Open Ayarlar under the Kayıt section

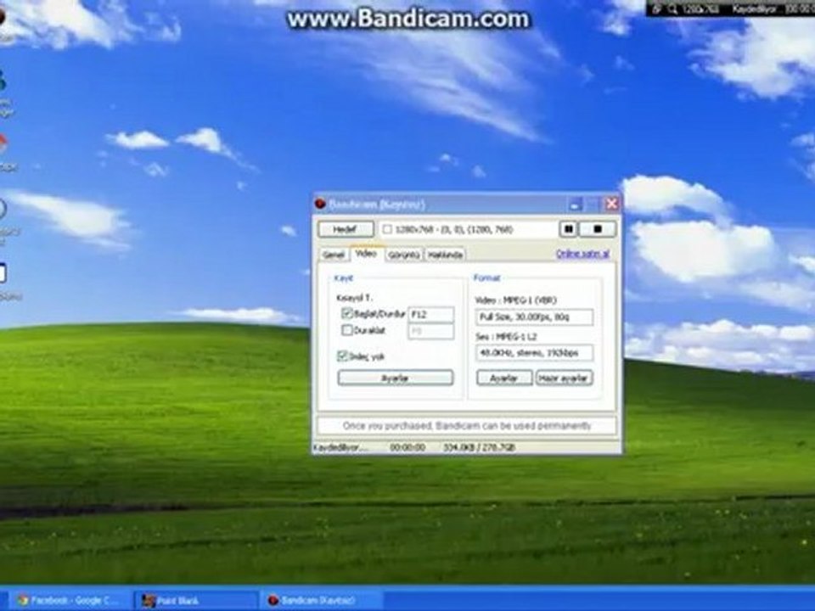click(x=395, y=378)
